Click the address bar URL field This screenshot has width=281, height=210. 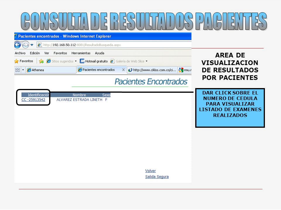(x=114, y=45)
